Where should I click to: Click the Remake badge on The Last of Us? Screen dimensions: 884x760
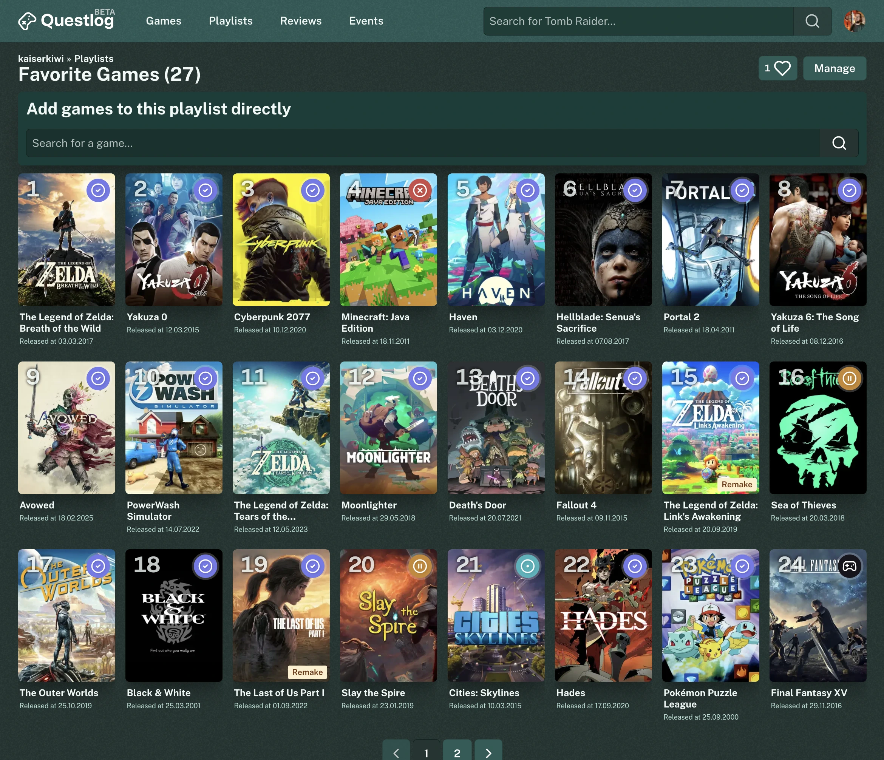307,672
